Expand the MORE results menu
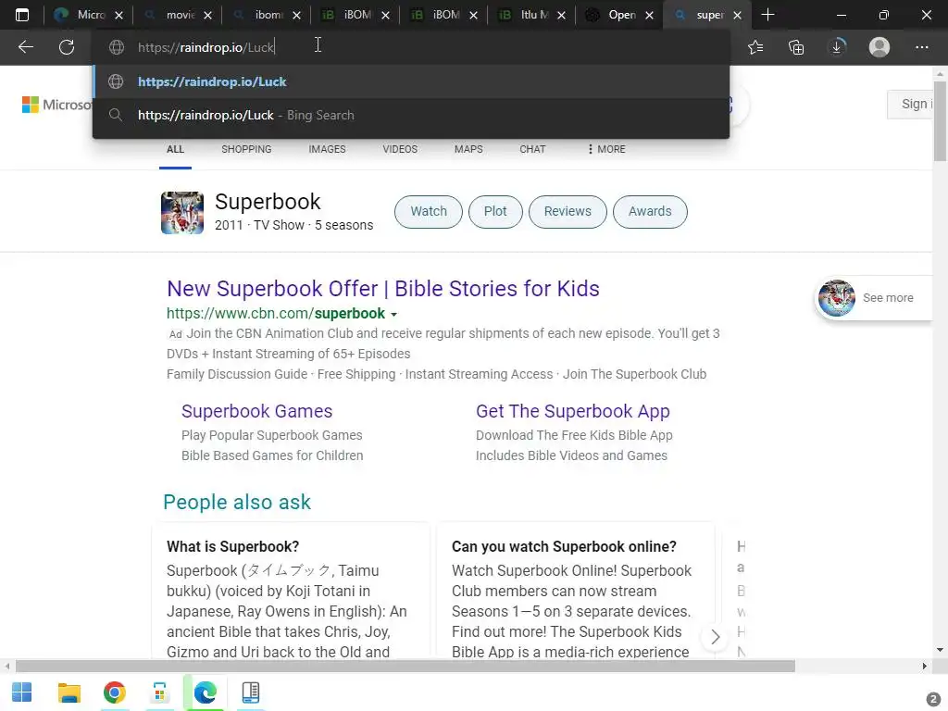The image size is (948, 711). pos(606,149)
